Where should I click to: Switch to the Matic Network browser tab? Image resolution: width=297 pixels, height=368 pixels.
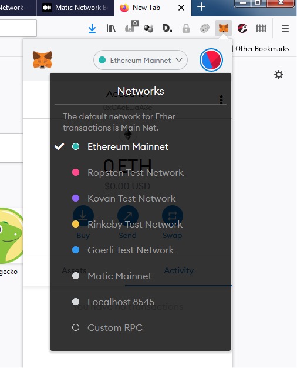point(76,8)
